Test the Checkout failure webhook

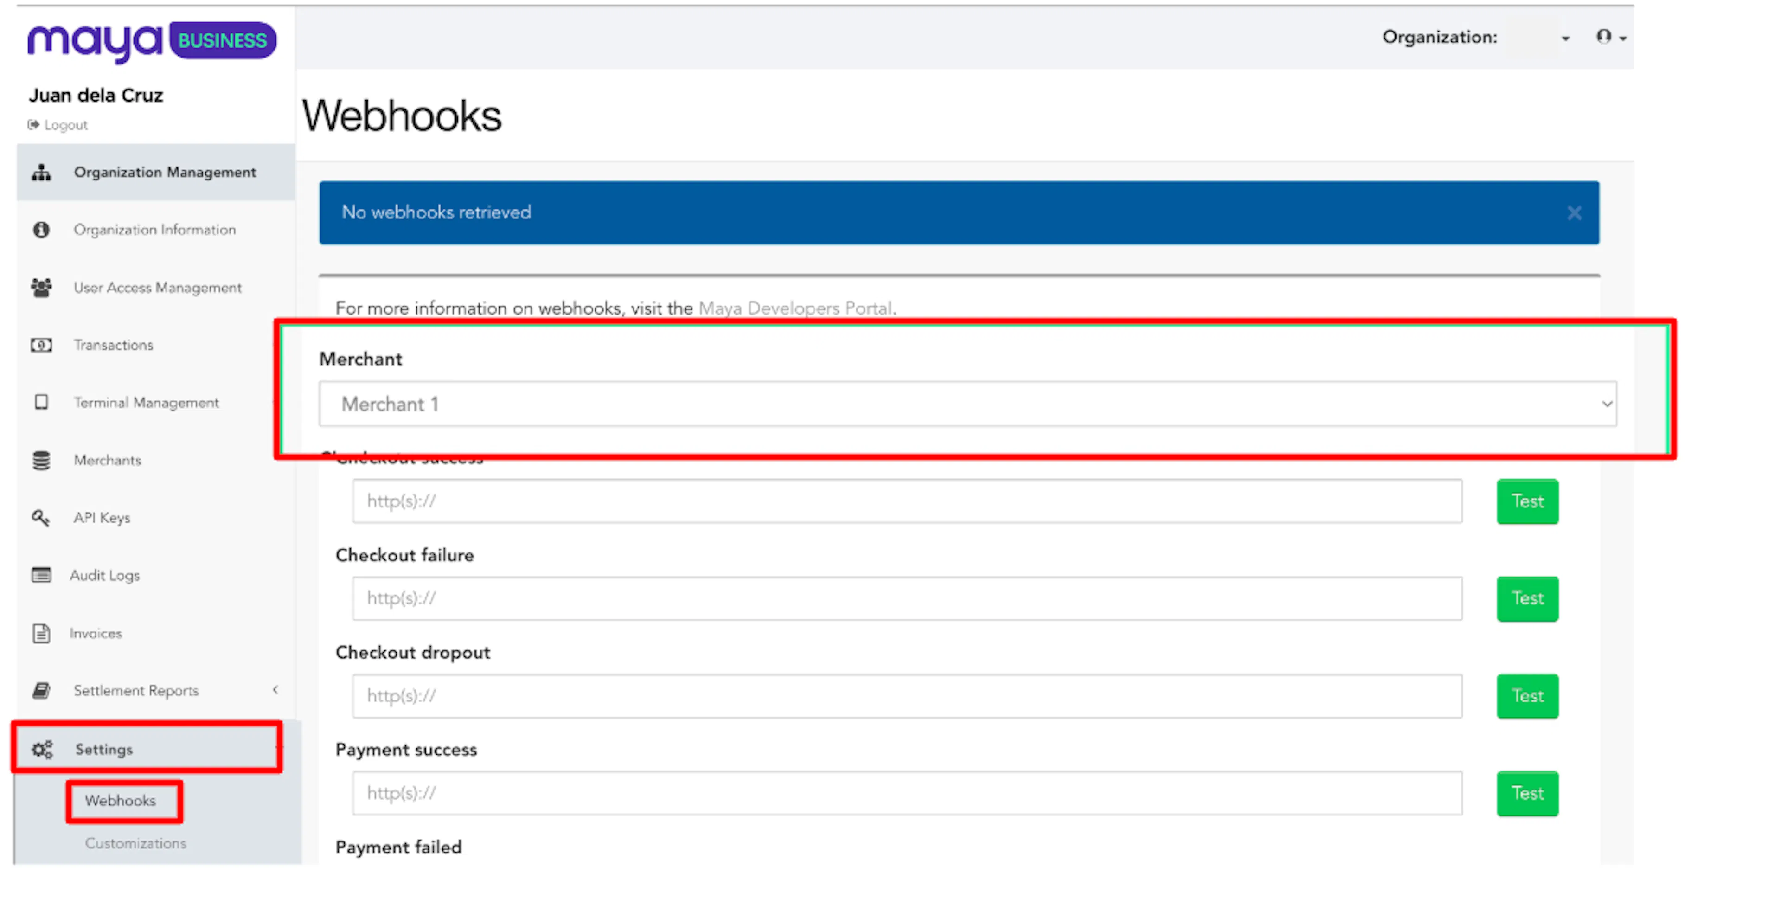tap(1527, 599)
